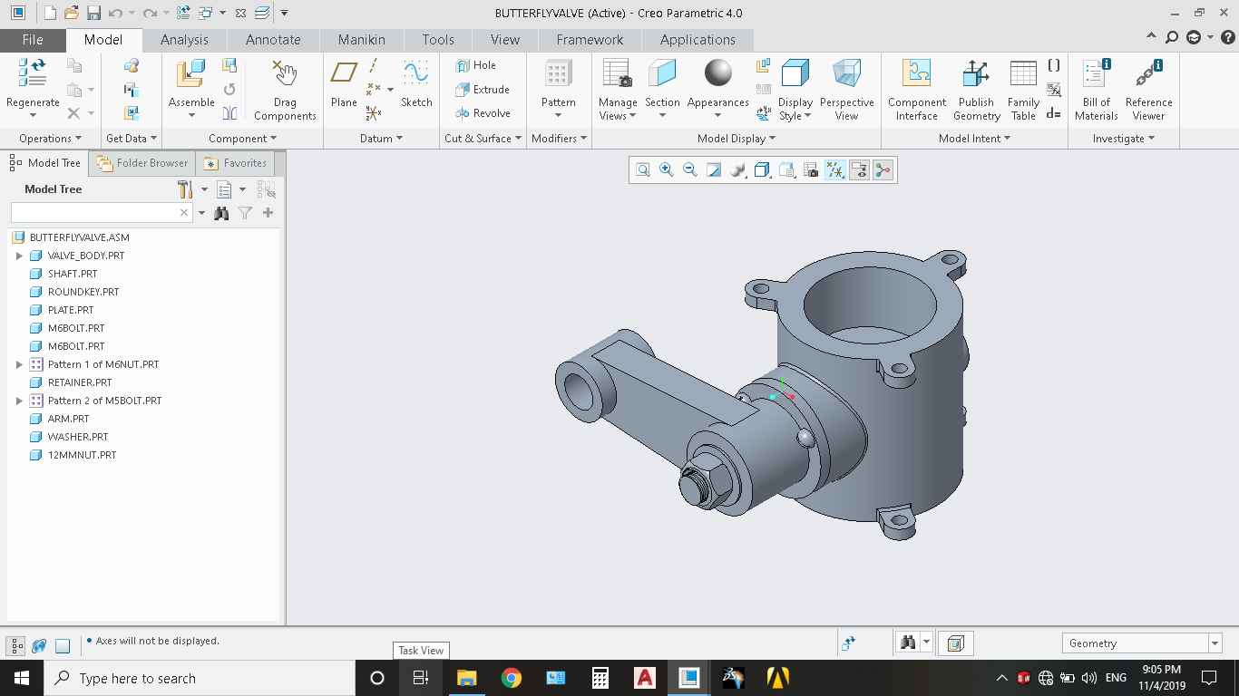The height and width of the screenshot is (696, 1239).
Task: Expand Pattern 2 of M5BOLT.PRT
Action: pos(19,401)
